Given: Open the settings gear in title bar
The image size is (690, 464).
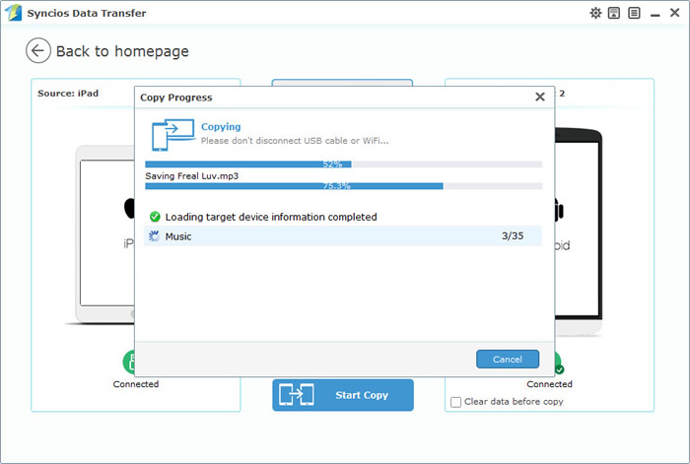Looking at the screenshot, I should [595, 13].
